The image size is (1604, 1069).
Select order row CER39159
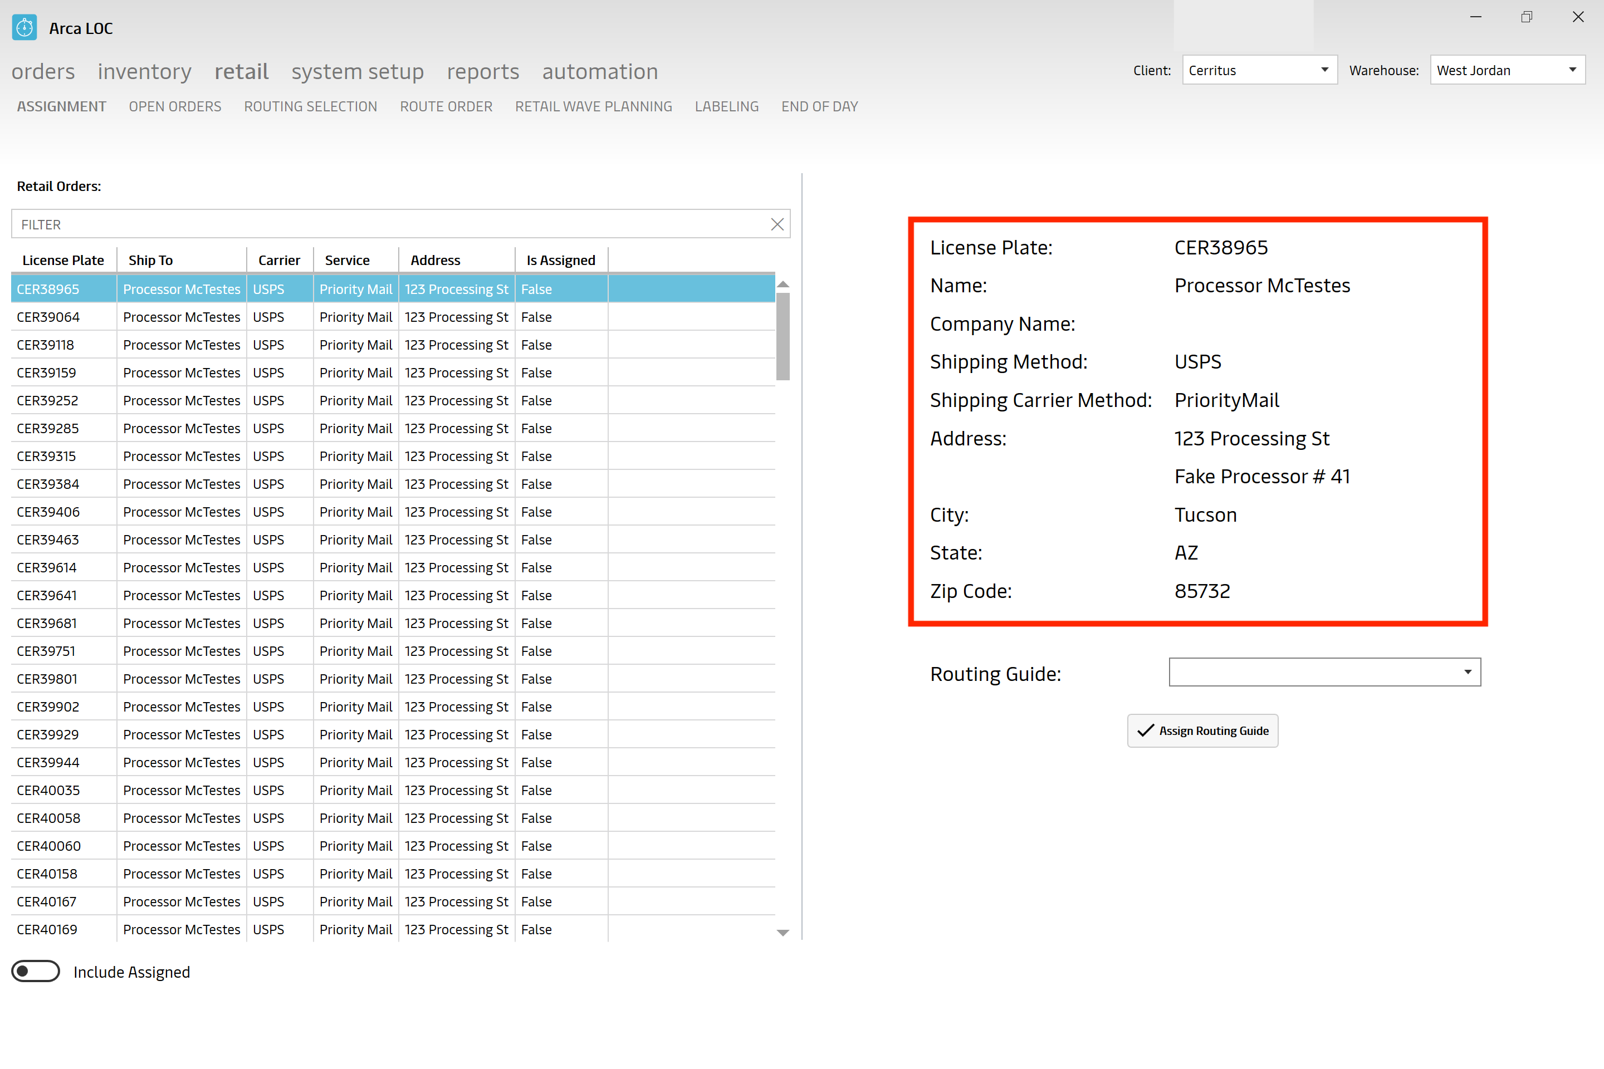pos(393,373)
